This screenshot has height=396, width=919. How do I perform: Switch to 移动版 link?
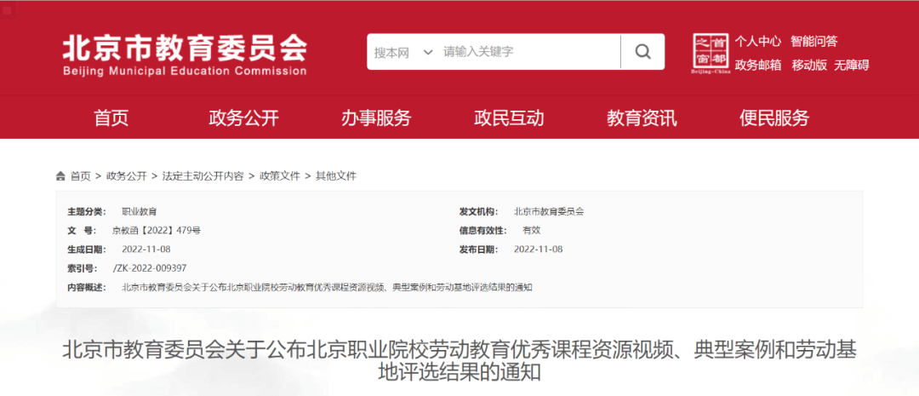point(809,65)
